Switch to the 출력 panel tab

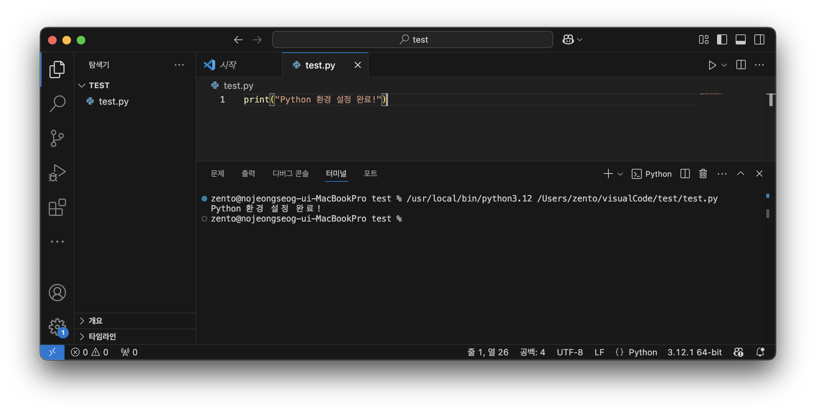[x=248, y=174]
